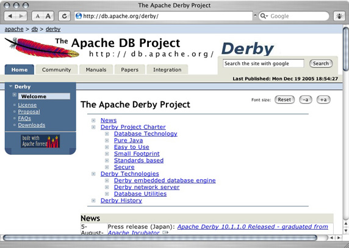
Task: Reset the page font size
Action: [284, 100]
